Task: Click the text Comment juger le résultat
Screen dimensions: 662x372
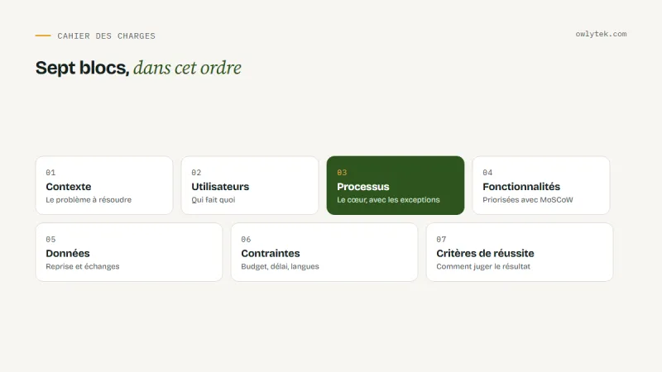Action: coord(483,266)
